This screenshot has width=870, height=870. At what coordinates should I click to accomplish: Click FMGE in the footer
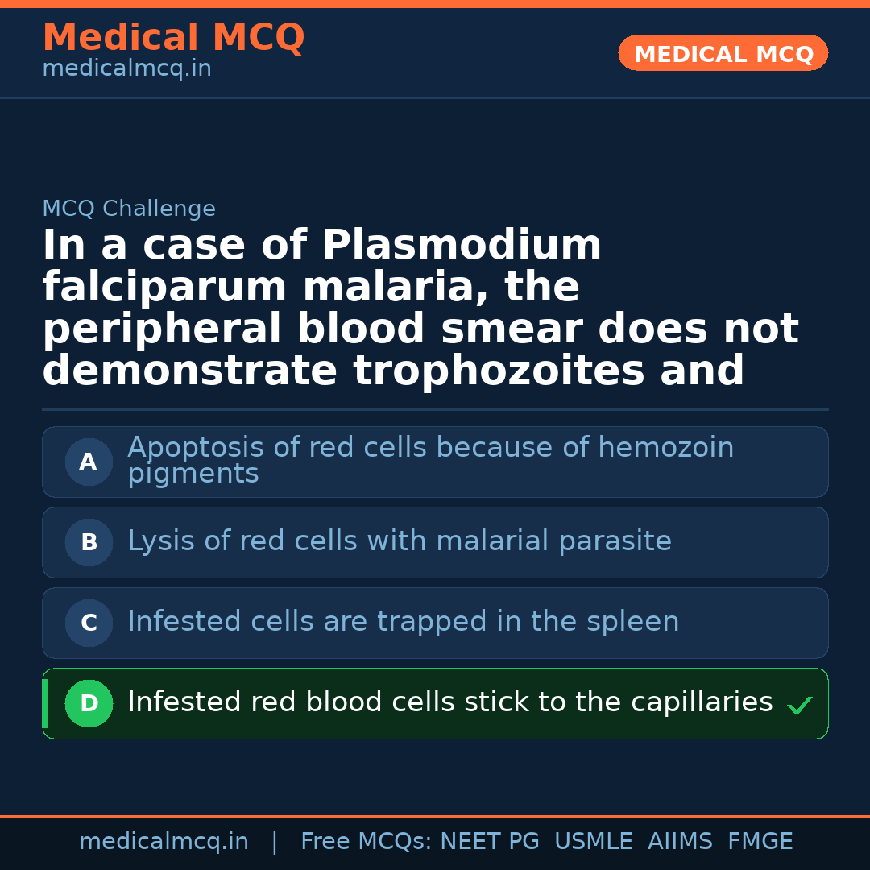[760, 842]
